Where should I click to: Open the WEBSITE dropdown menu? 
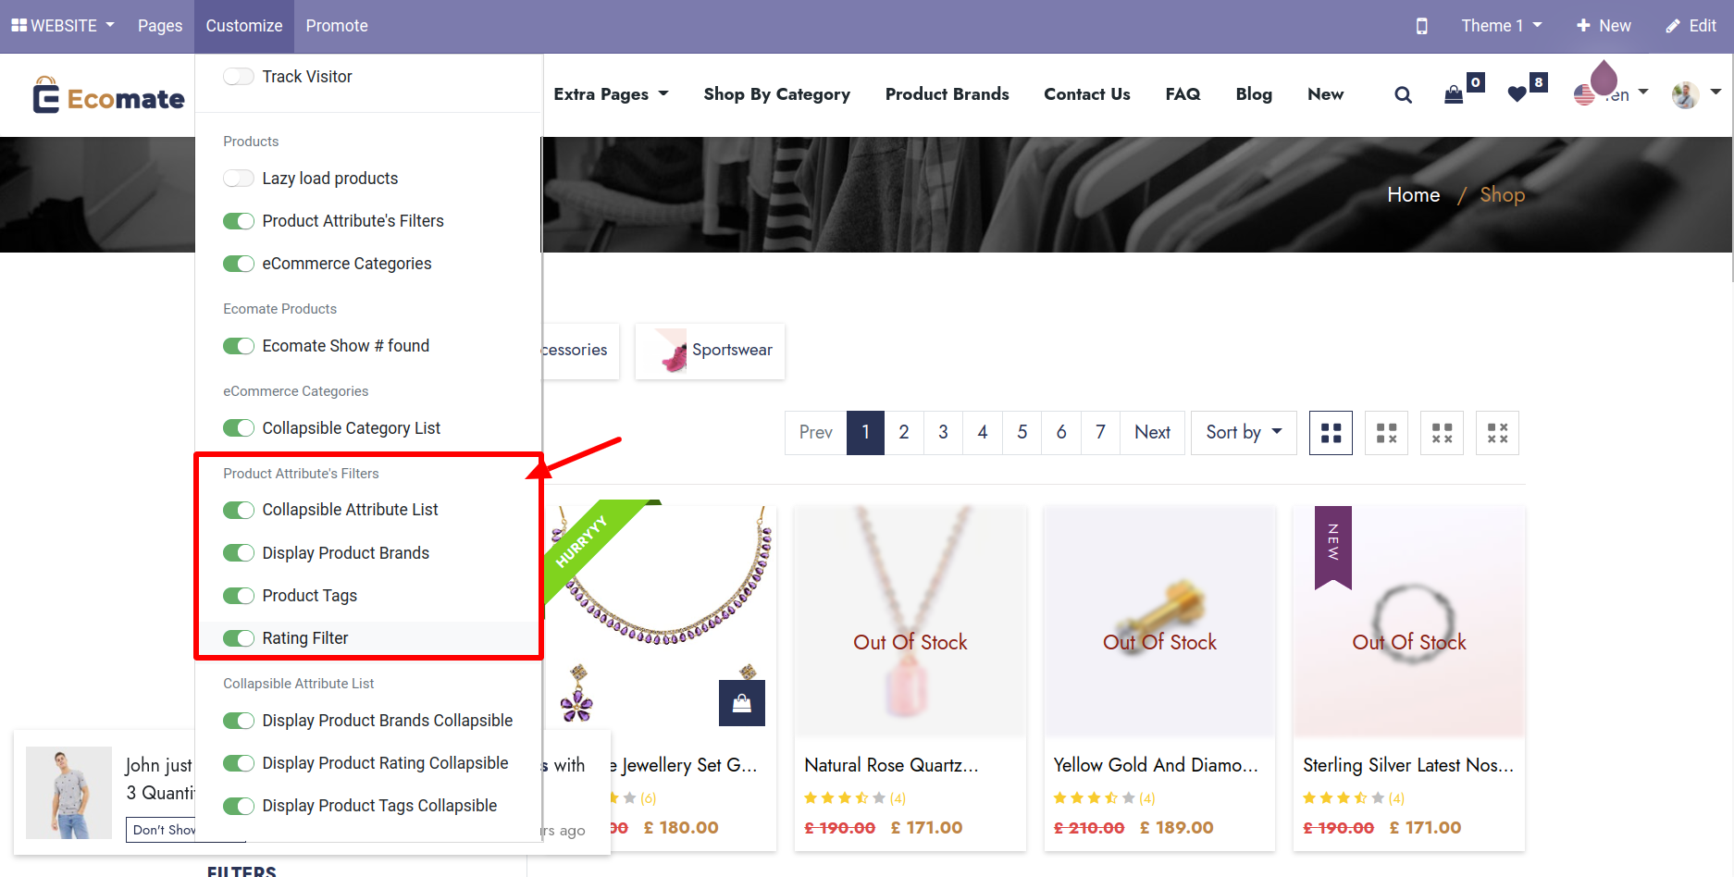63,26
